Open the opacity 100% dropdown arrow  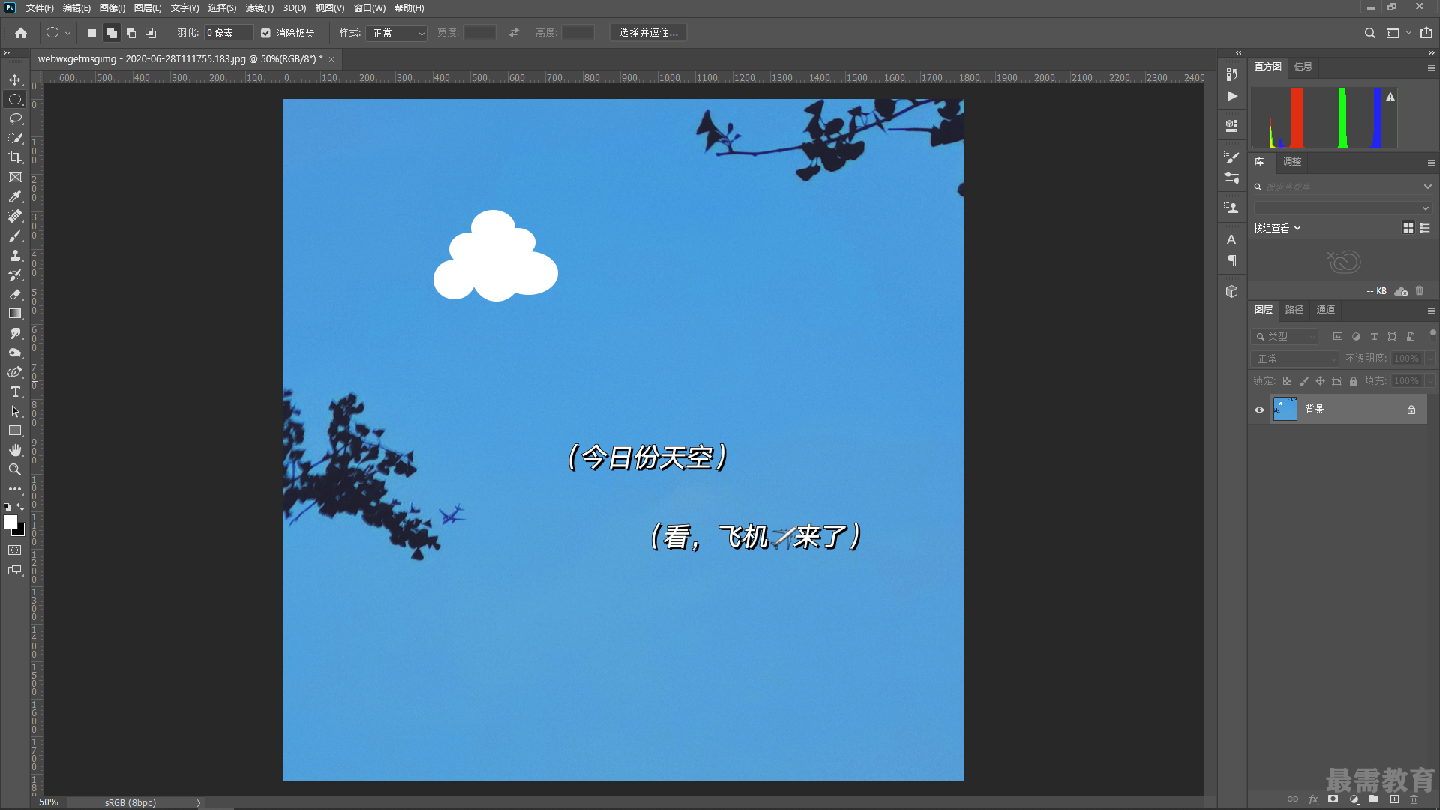pos(1430,358)
